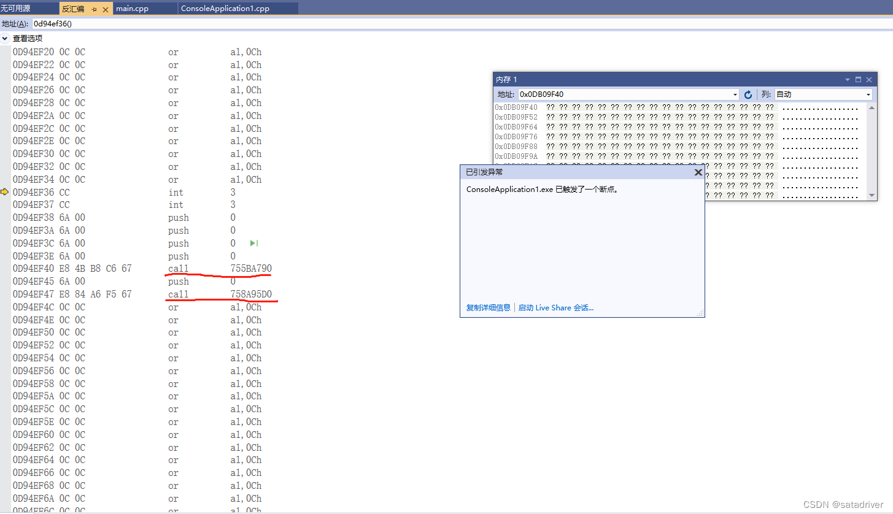Click the 复制详细信息 link
The image size is (893, 514).
[x=489, y=308]
